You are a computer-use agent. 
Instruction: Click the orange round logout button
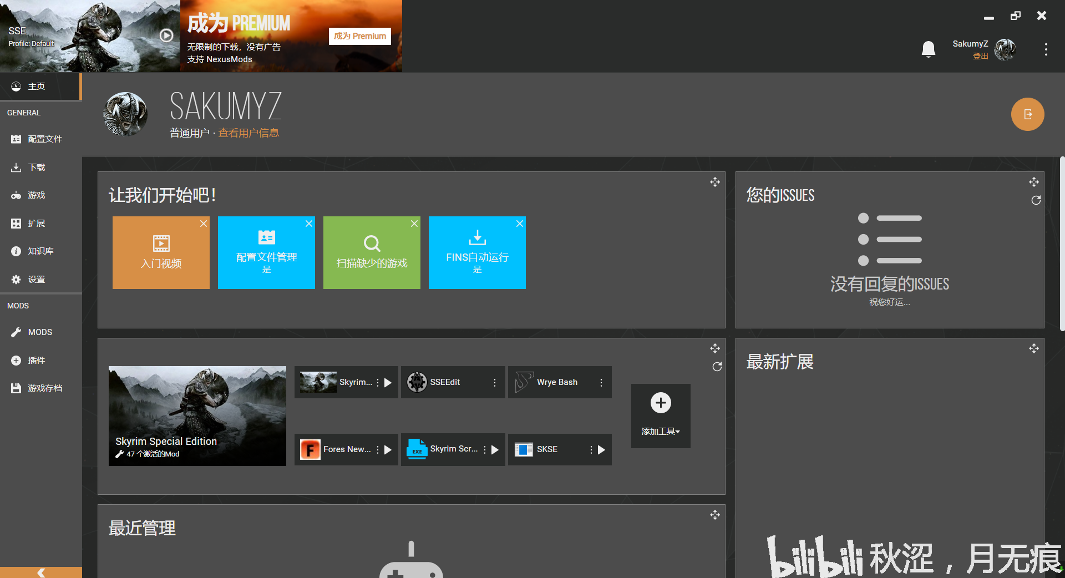(x=1028, y=114)
